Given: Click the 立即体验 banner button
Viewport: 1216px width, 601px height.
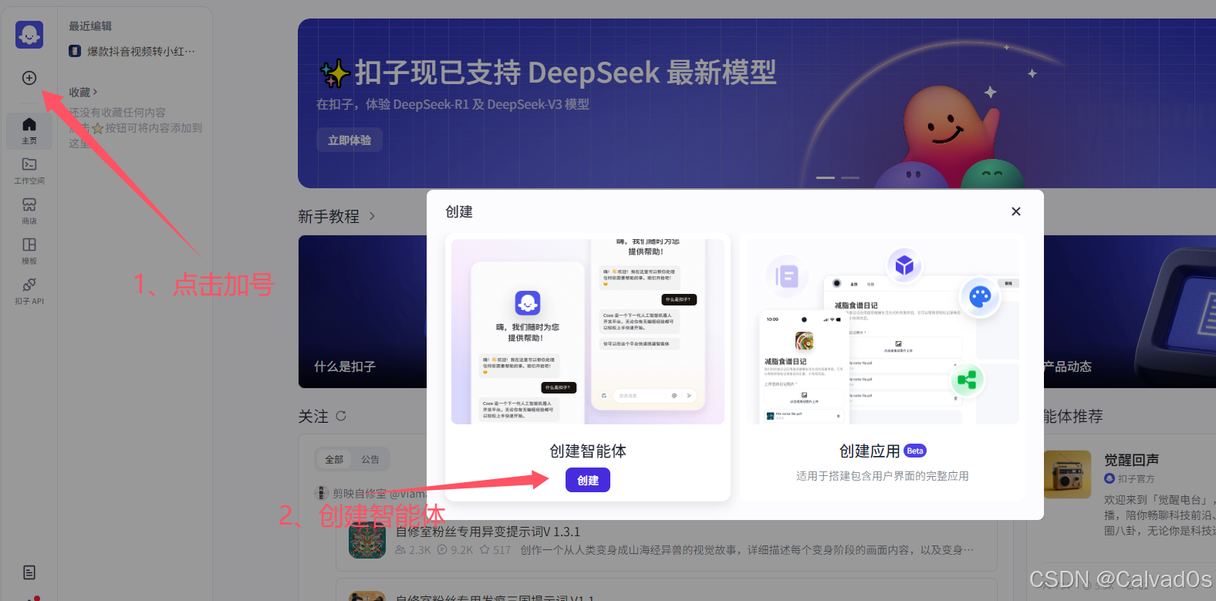Looking at the screenshot, I should tap(350, 140).
